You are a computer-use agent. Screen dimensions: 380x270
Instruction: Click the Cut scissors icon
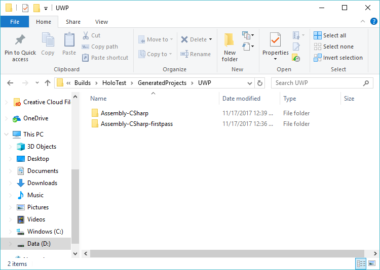coord(85,35)
